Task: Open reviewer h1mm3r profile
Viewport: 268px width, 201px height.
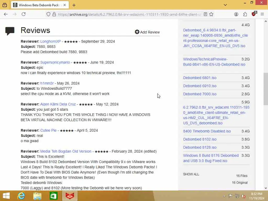Action: click(x=47, y=83)
